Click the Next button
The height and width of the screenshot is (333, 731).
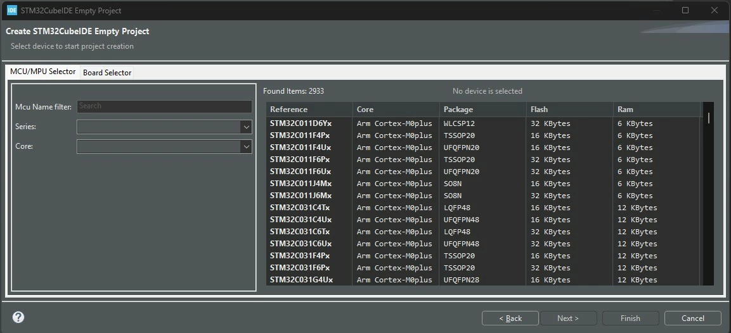[x=568, y=318]
